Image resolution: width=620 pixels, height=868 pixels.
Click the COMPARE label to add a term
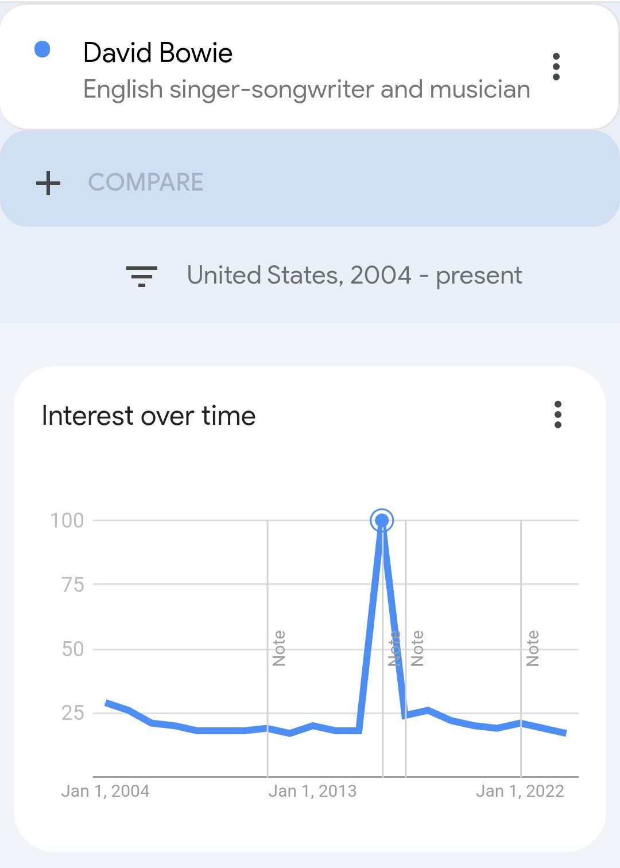tap(146, 183)
